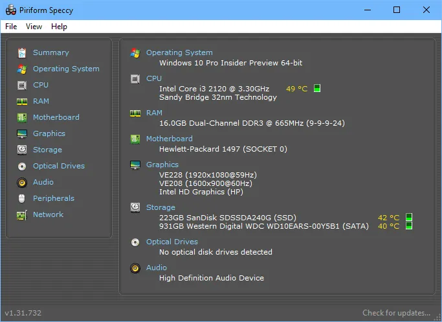
Task: Select the CPU chip icon in sidebar
Action: [x=22, y=86]
